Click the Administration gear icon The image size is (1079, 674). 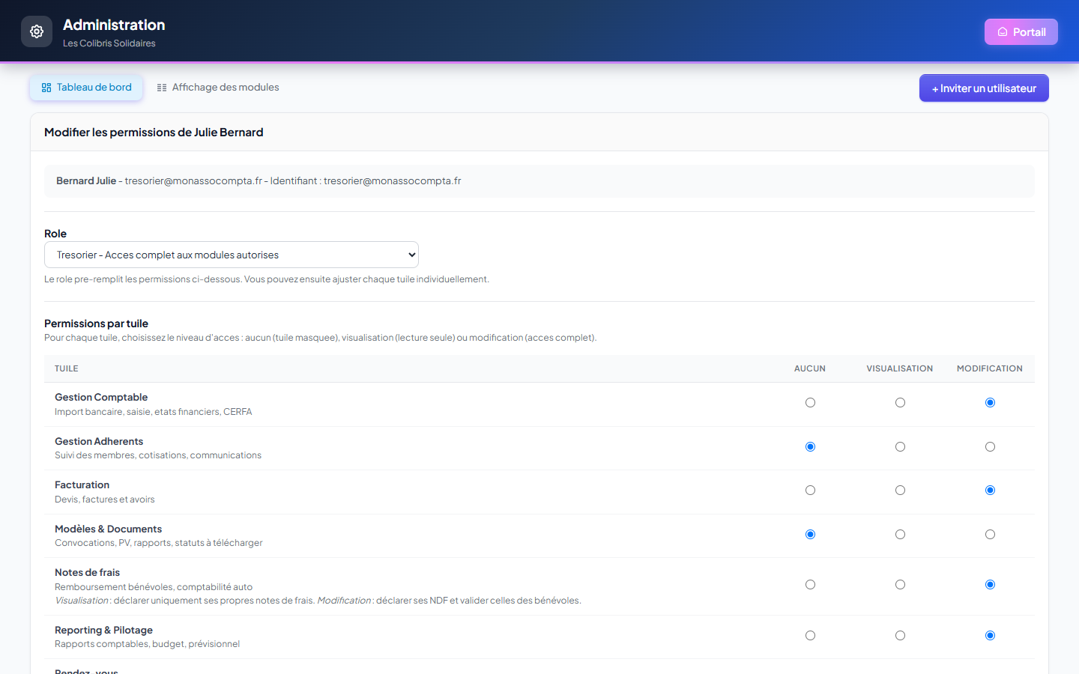[x=37, y=31]
